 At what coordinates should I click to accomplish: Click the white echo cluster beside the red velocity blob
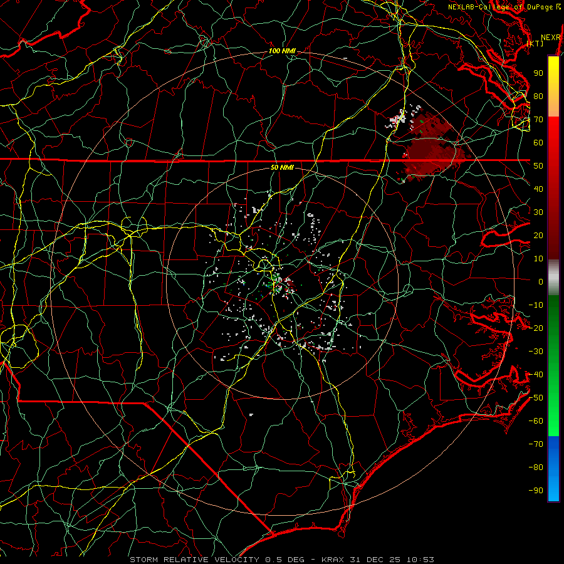(397, 118)
